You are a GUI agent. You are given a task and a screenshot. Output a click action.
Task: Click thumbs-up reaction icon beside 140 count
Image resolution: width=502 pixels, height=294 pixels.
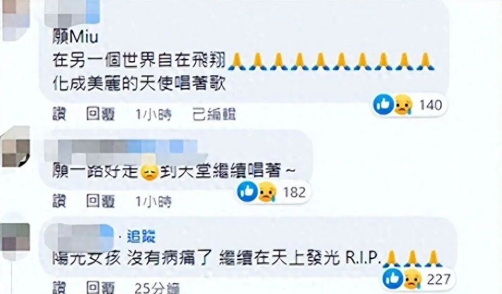point(383,104)
